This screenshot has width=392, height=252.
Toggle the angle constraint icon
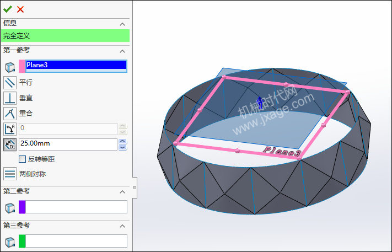pyautogui.click(x=10, y=129)
